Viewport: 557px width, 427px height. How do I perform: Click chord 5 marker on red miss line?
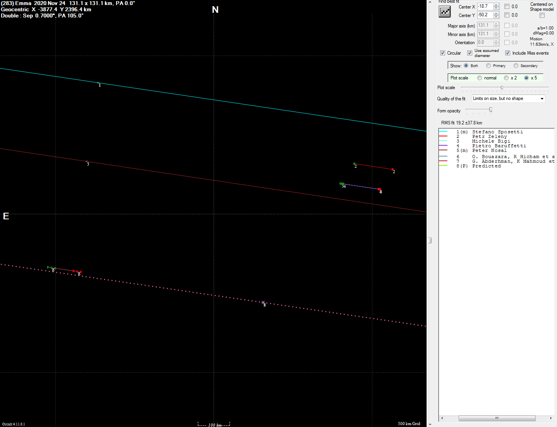tap(87, 162)
